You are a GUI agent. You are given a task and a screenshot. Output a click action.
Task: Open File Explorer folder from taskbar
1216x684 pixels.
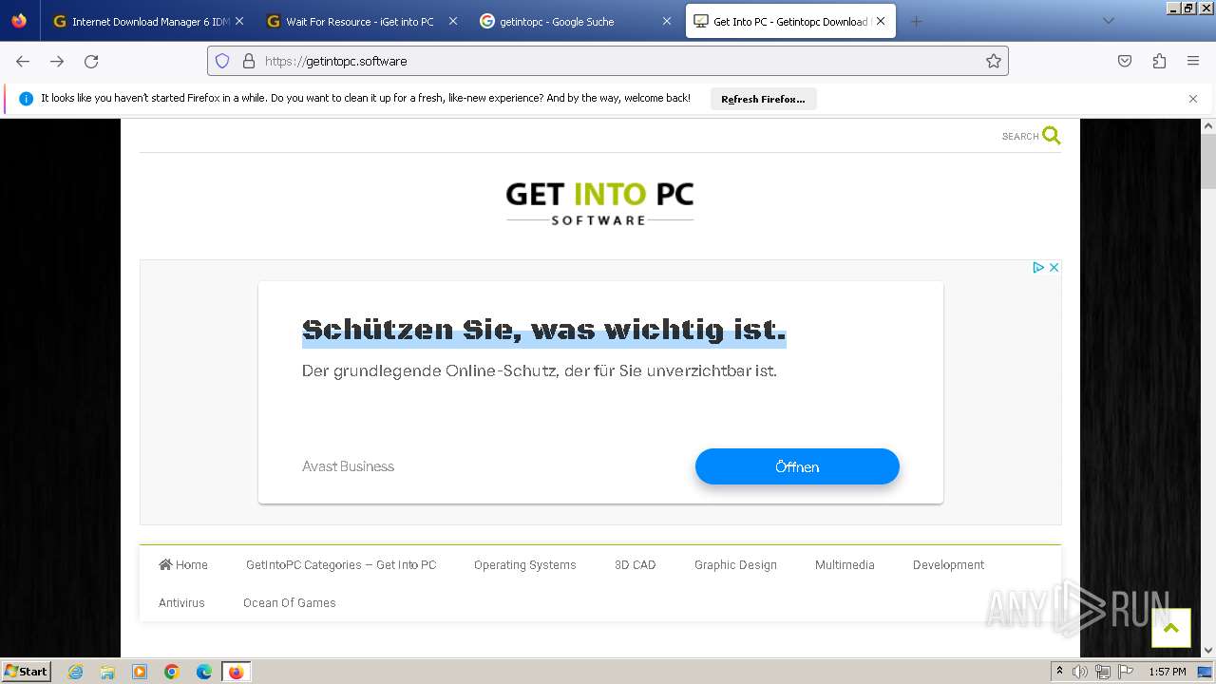pyautogui.click(x=107, y=672)
